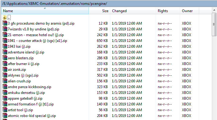Select atomic robo-kid special (j).zip
The width and height of the screenshot is (217, 120).
[32, 115]
